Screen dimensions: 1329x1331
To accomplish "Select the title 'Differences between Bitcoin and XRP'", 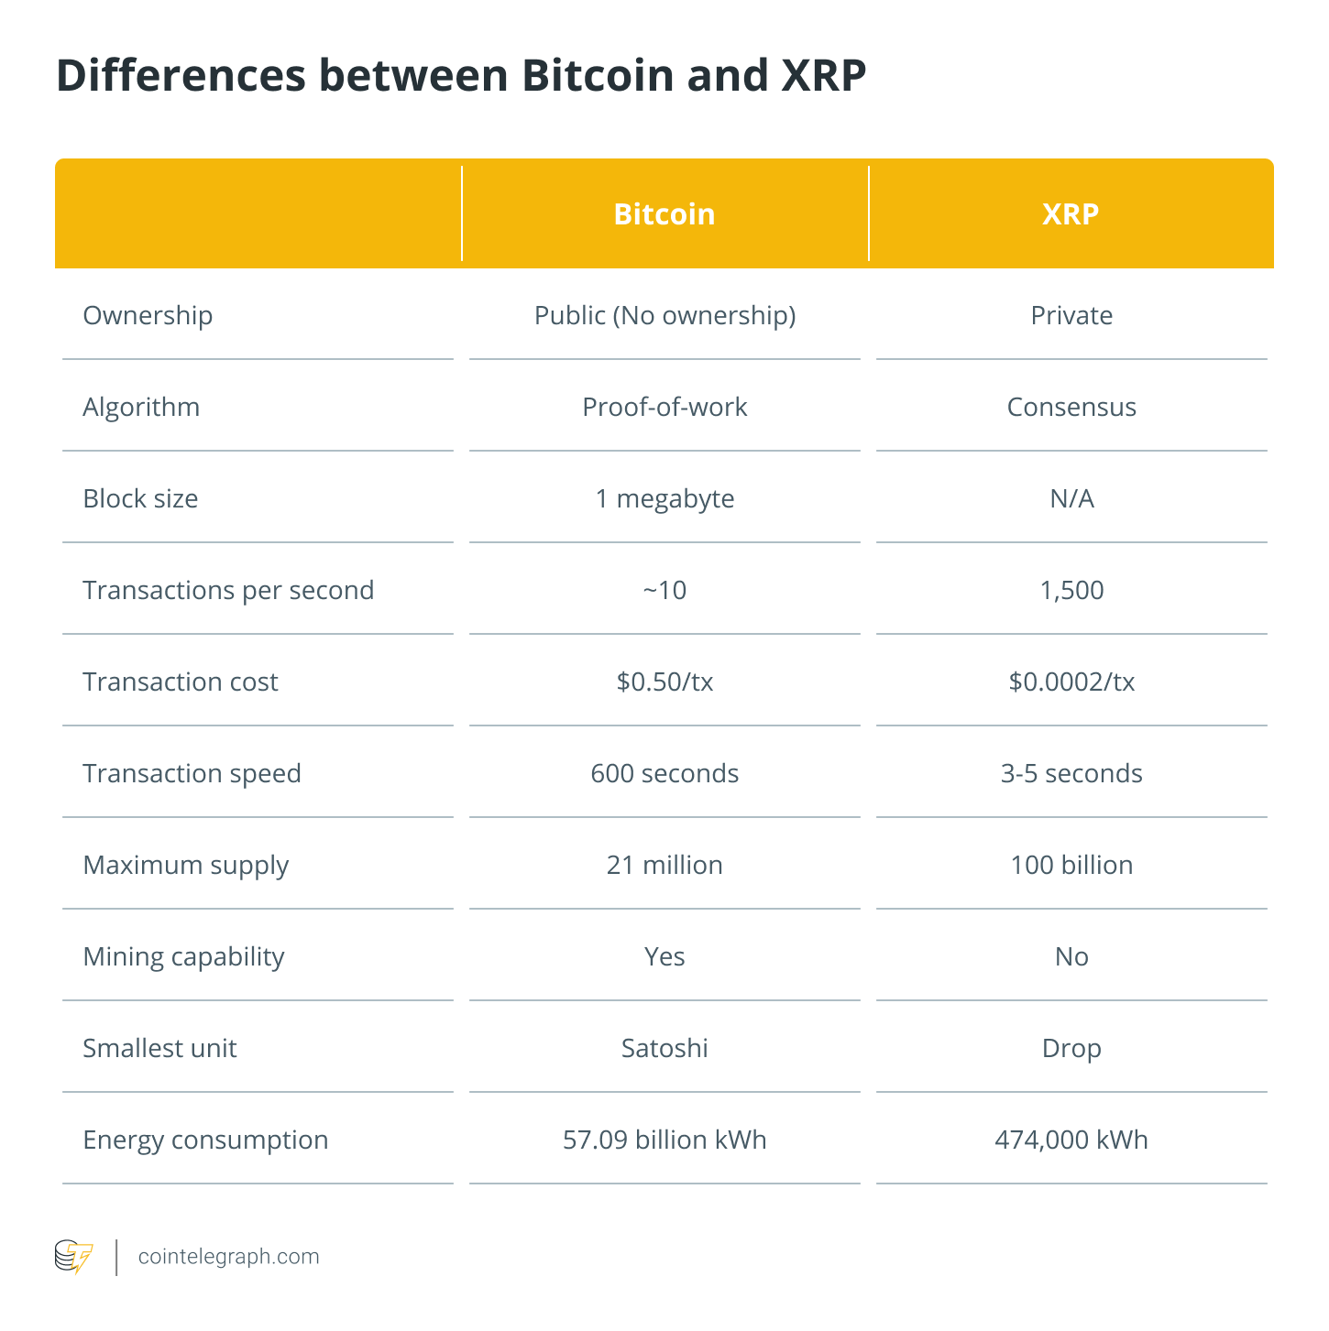I will (461, 76).
